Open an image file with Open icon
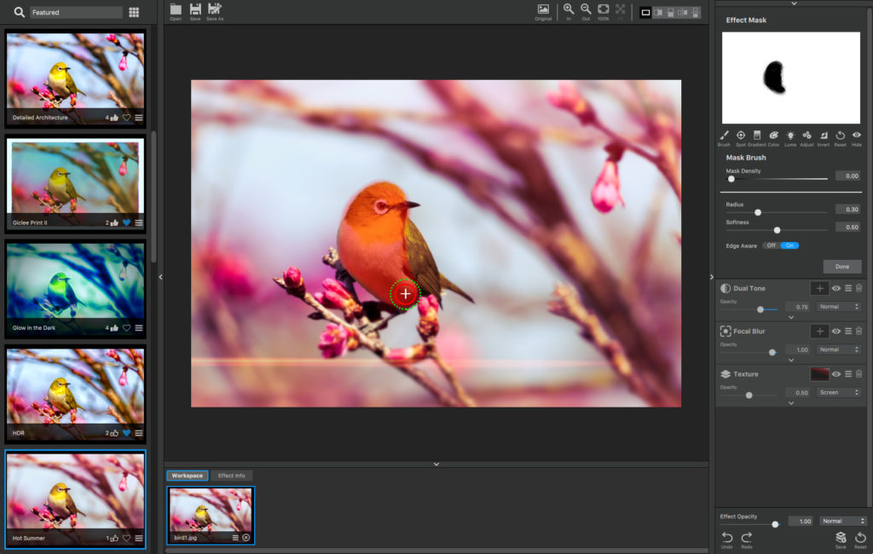The image size is (873, 554). 176,12
